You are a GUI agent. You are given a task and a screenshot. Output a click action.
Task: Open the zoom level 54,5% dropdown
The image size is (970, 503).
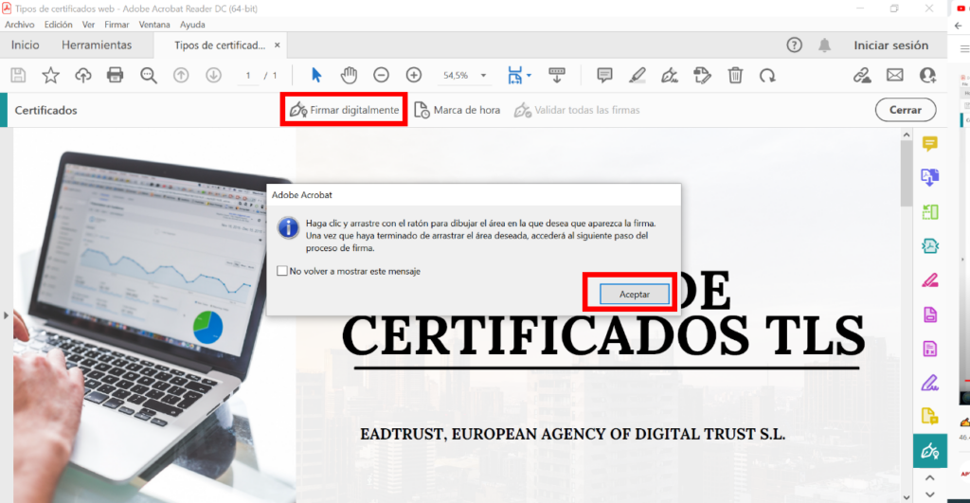484,76
